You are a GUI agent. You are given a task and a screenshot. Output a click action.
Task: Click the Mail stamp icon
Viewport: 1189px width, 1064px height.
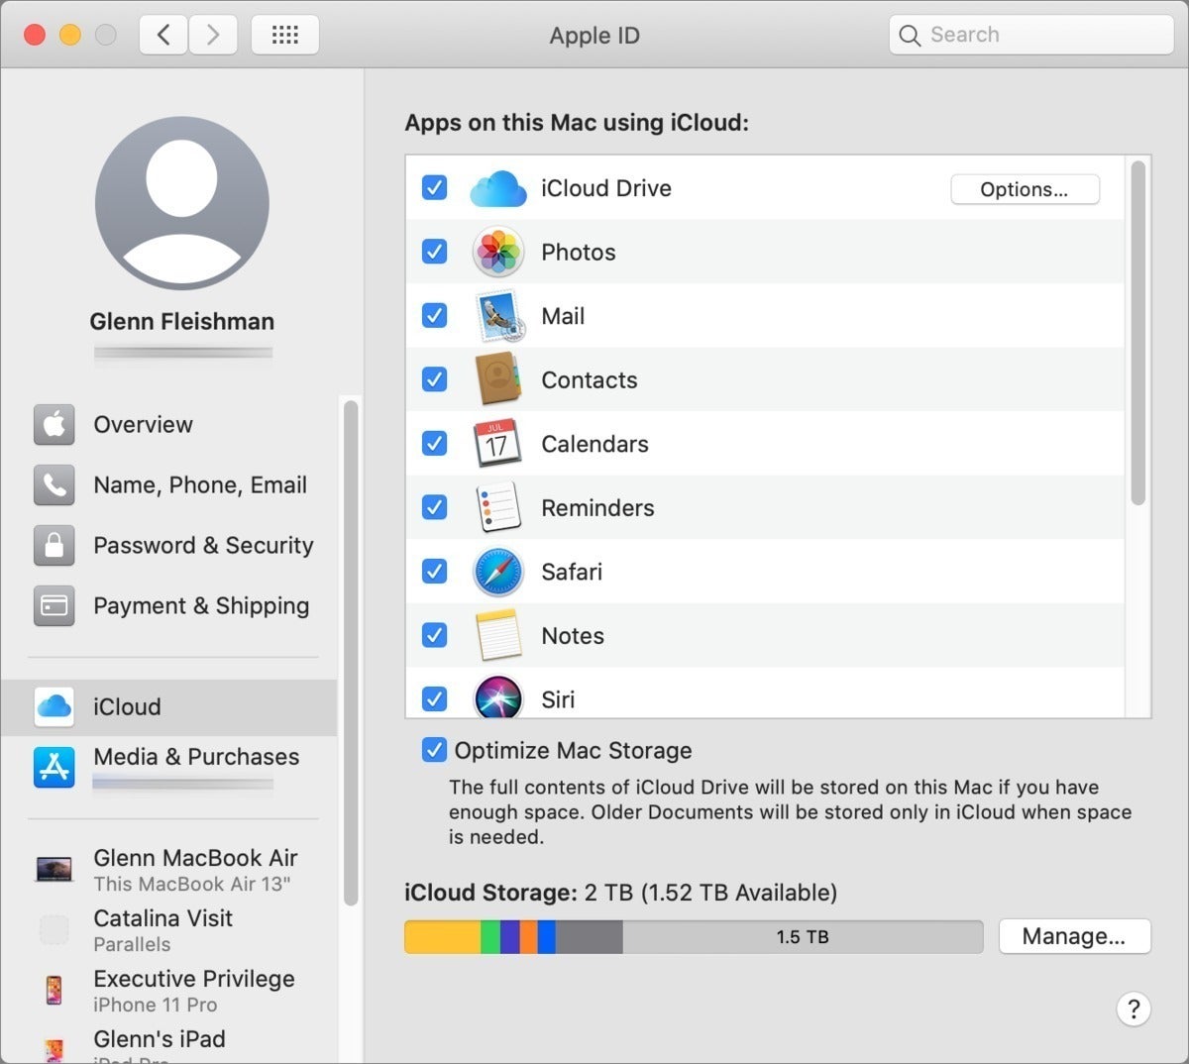498,316
